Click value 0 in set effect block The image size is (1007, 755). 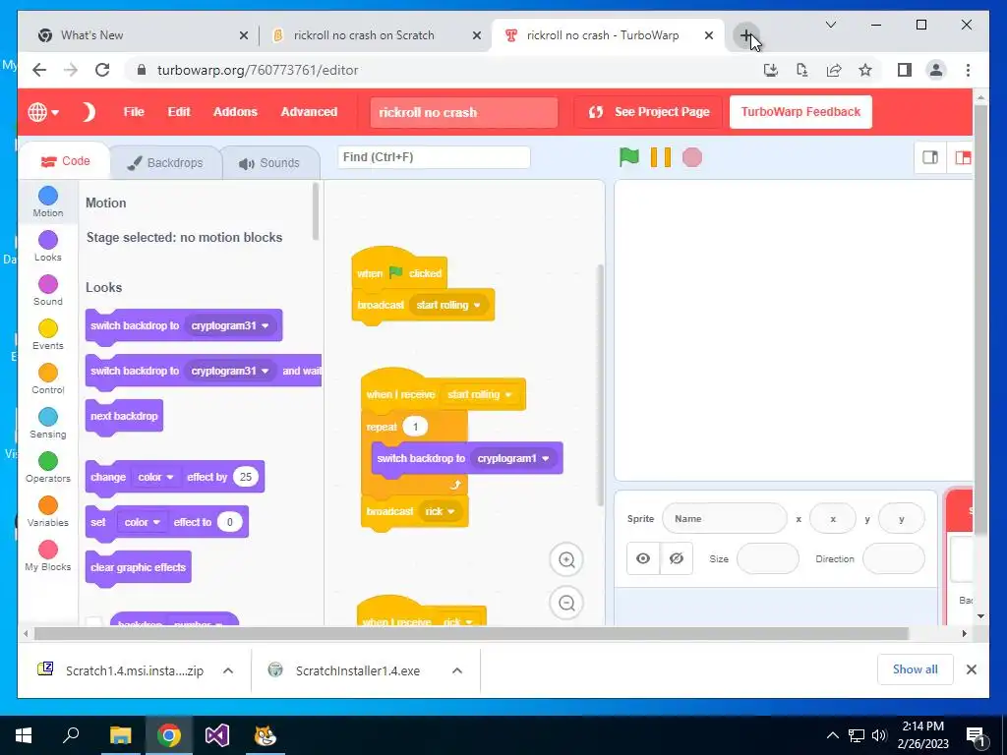click(x=229, y=522)
